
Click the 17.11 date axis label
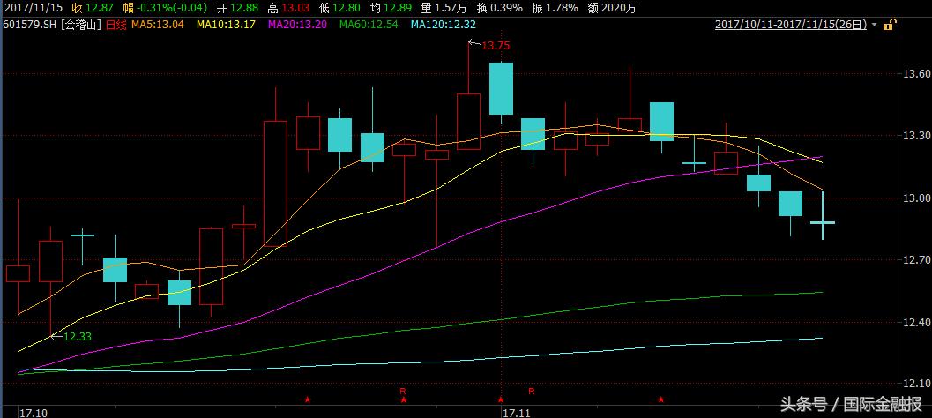click(516, 411)
